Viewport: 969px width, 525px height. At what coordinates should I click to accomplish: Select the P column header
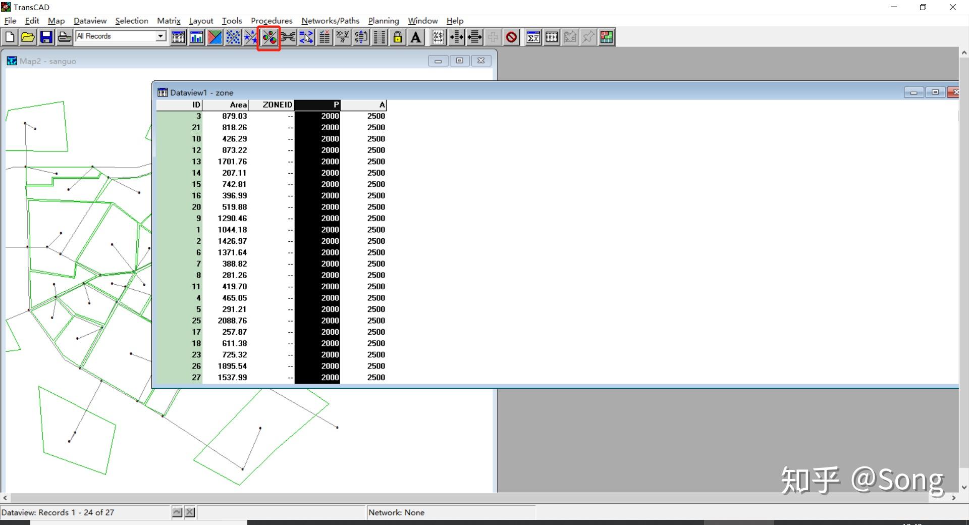317,105
